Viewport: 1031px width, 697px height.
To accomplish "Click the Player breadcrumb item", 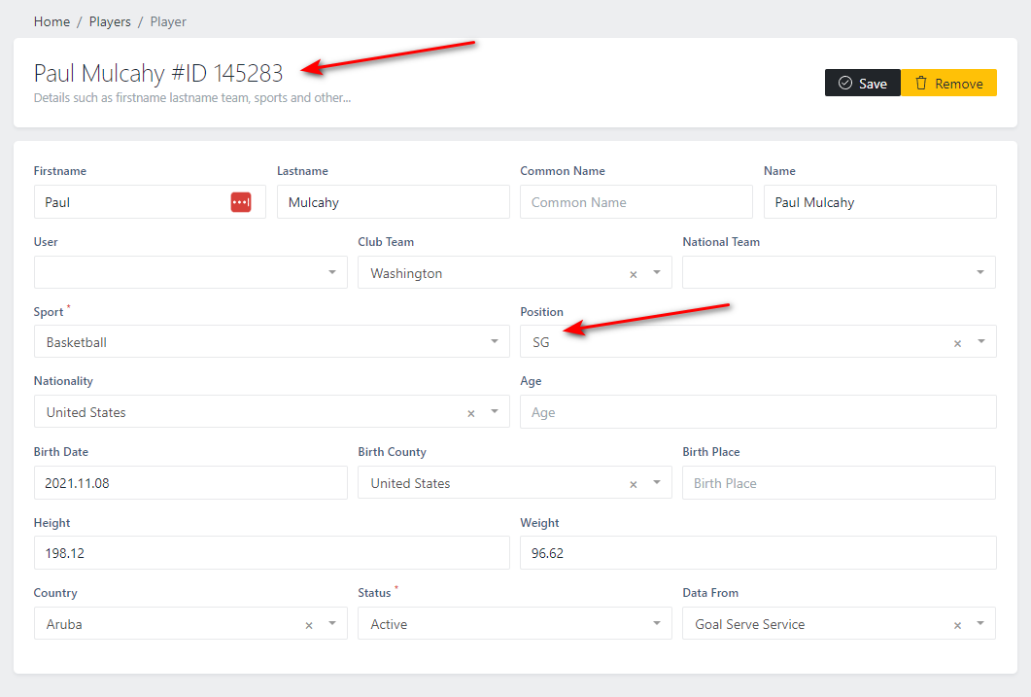I will click(x=168, y=21).
